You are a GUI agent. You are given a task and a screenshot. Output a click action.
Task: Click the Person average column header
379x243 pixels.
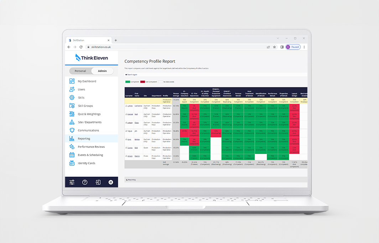tap(176, 94)
